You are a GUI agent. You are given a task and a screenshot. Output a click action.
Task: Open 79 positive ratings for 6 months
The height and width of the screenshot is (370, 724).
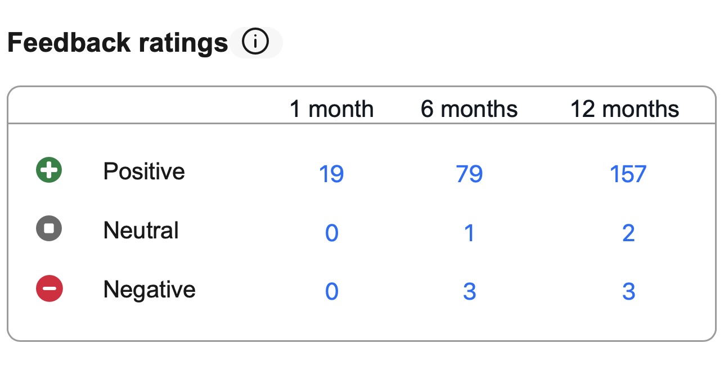pos(469,174)
